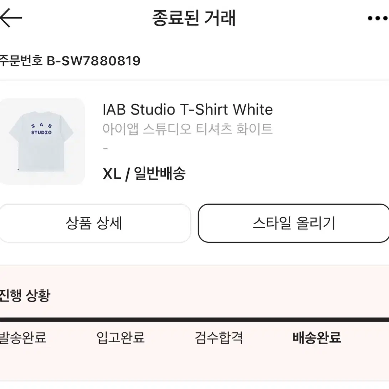The width and height of the screenshot is (389, 389).
Task: Tap the 스타일 올리기 button
Action: coord(294,223)
